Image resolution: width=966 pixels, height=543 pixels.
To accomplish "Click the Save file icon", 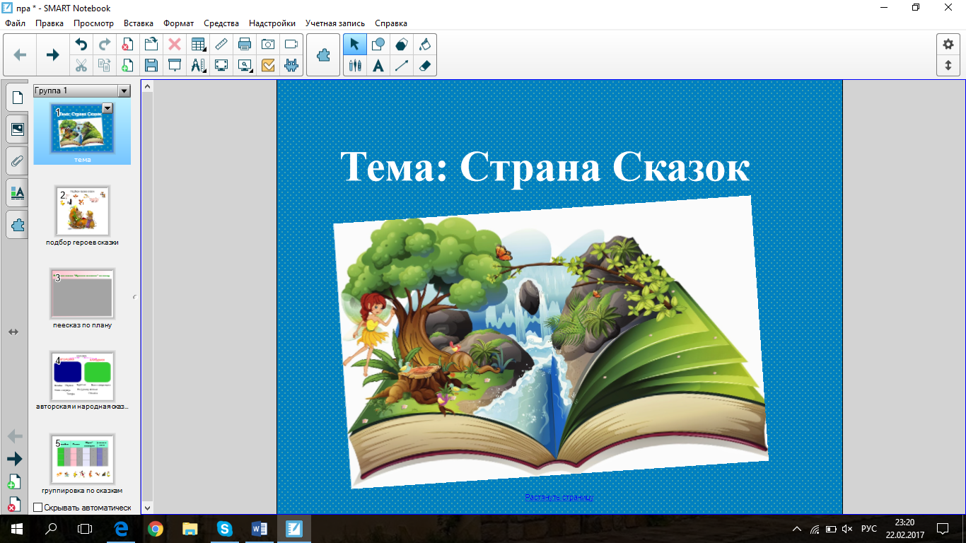I will point(151,66).
